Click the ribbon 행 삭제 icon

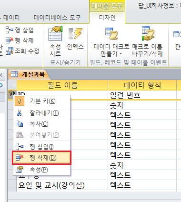click(10, 40)
